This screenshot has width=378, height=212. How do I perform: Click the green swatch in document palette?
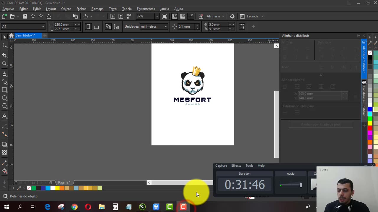34,188
